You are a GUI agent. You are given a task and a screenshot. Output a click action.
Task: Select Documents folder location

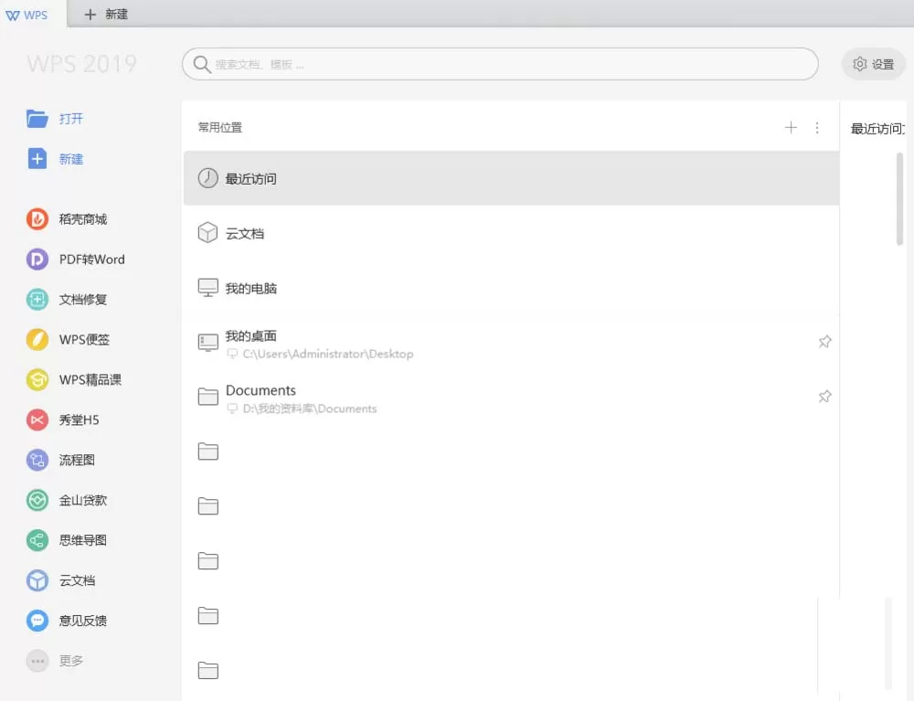511,398
